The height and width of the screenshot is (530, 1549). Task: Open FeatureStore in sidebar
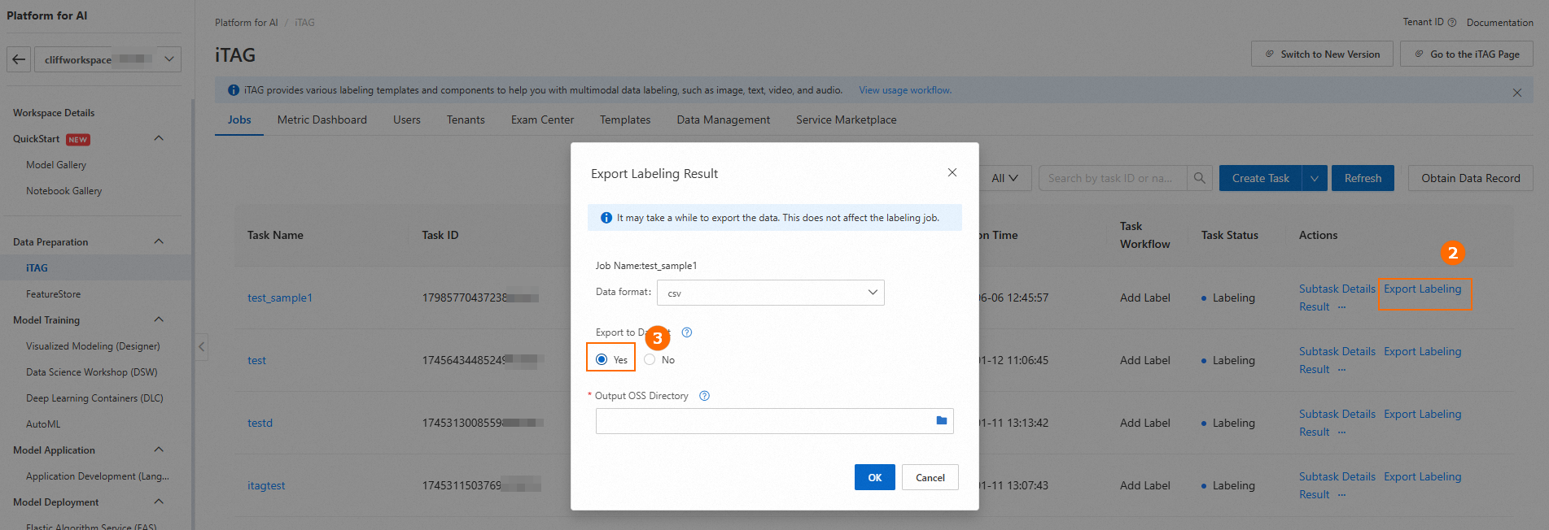coord(53,294)
